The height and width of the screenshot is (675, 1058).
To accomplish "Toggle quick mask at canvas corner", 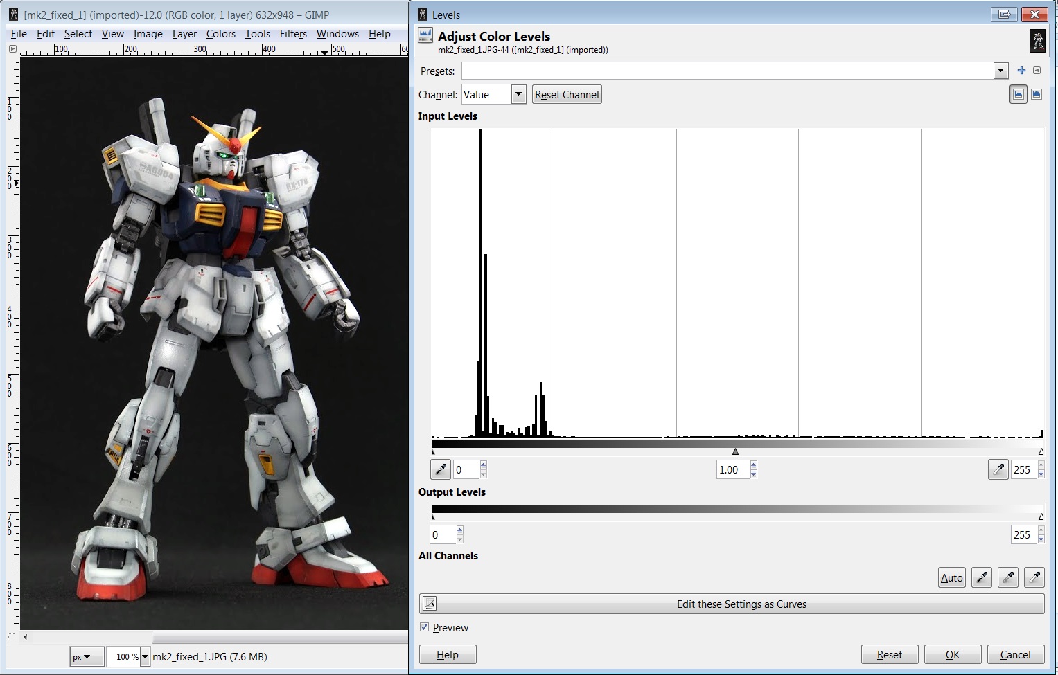I will pos(12,636).
